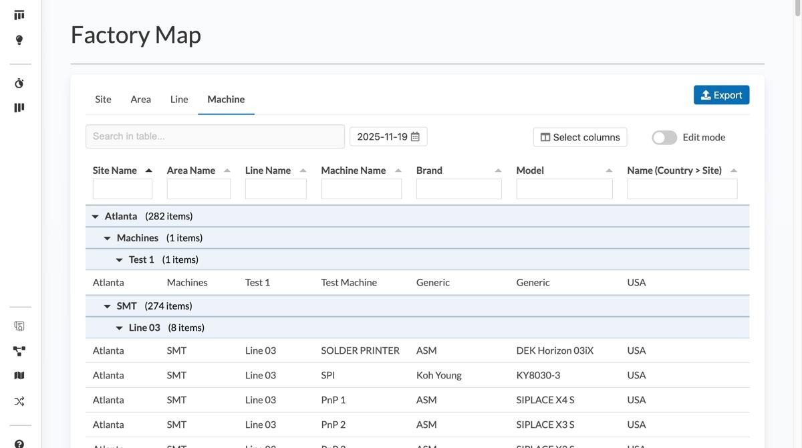
Task: Click the lightbulb icon in sidebar
Action: click(19, 40)
